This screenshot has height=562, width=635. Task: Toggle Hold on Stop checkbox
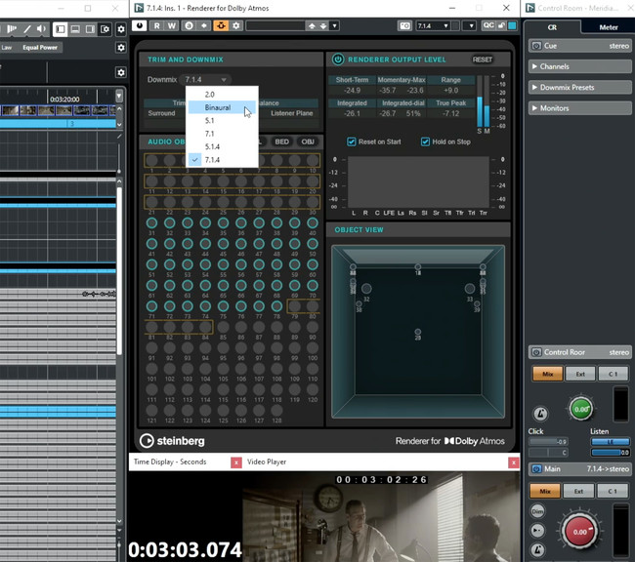tap(425, 141)
